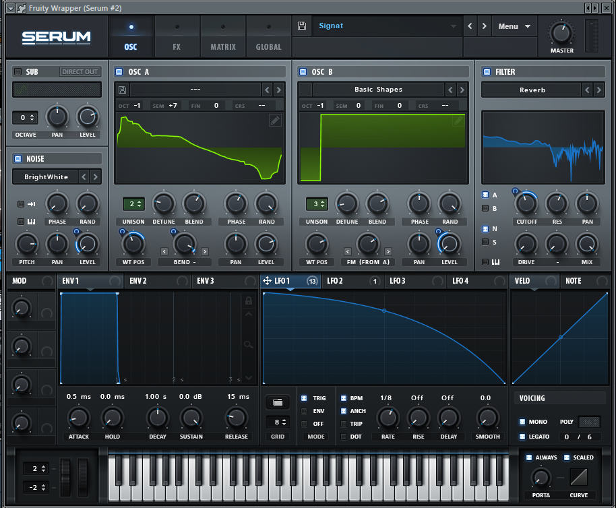Click the BEND - warp label
The width and height of the screenshot is (616, 508).
click(185, 262)
